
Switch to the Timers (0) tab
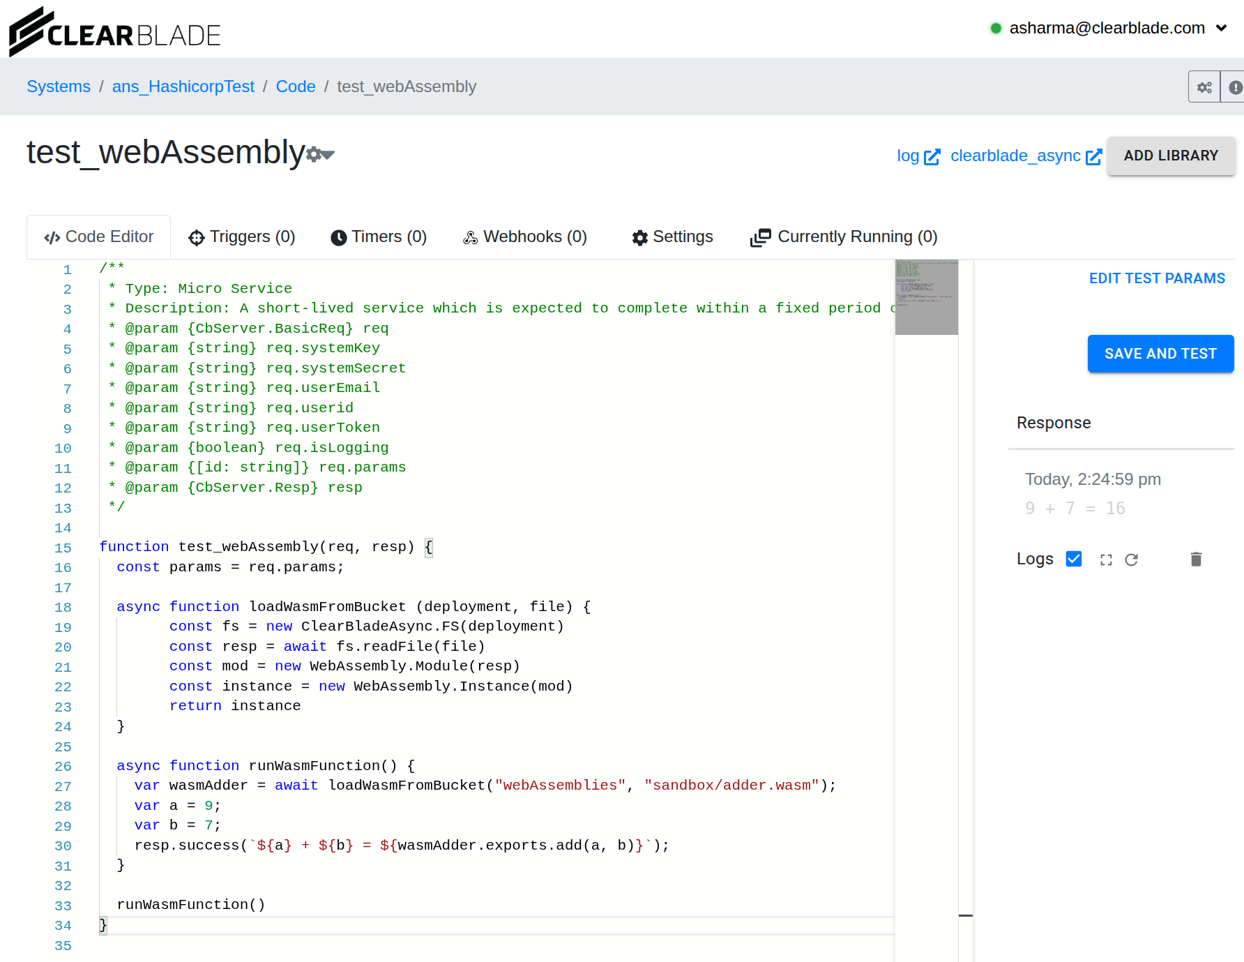pos(379,237)
